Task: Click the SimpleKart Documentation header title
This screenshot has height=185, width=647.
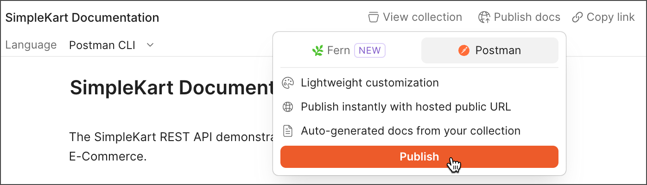Action: tap(82, 18)
